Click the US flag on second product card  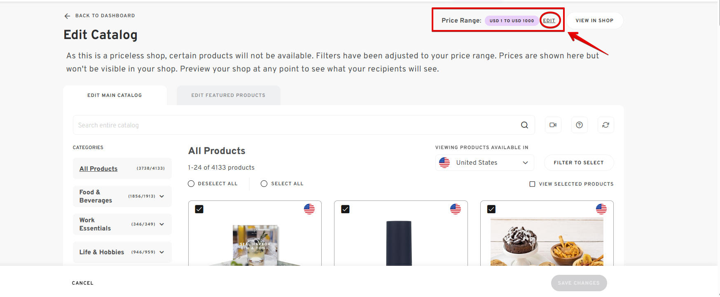tap(455, 209)
